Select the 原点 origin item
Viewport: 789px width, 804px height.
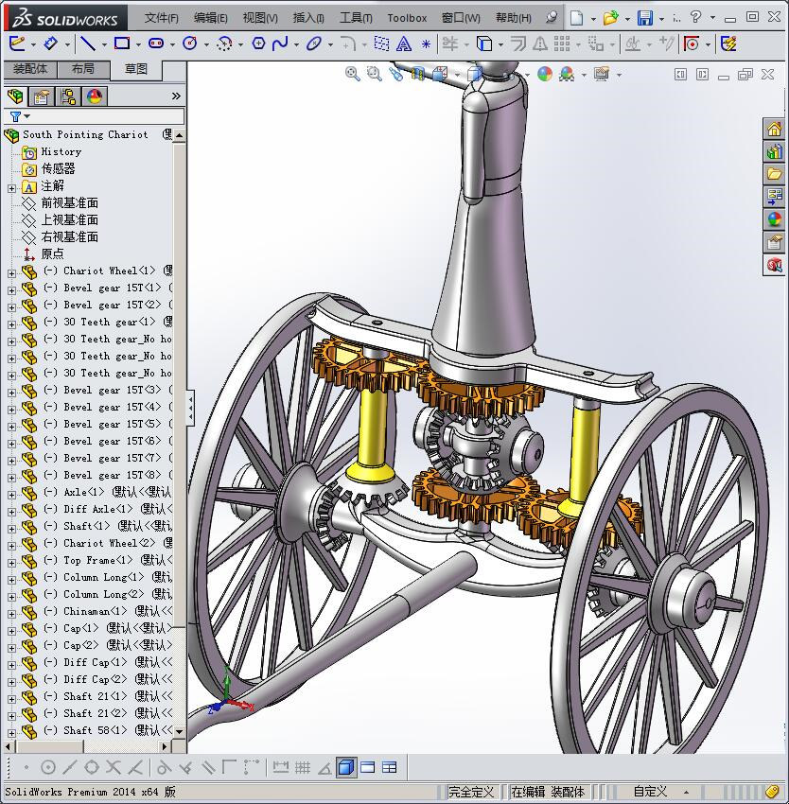52,253
